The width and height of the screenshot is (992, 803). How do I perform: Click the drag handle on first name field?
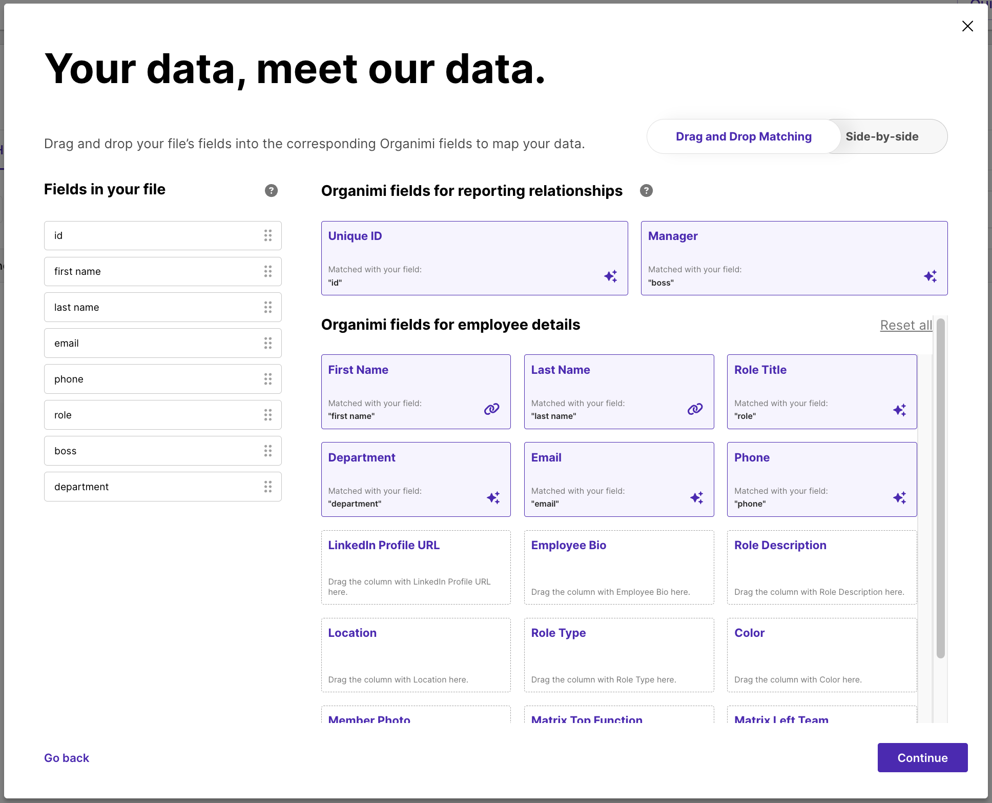(268, 271)
